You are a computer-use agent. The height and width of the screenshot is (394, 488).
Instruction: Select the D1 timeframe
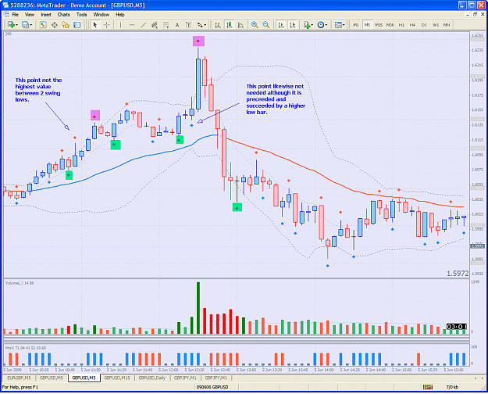pyautogui.click(x=424, y=25)
